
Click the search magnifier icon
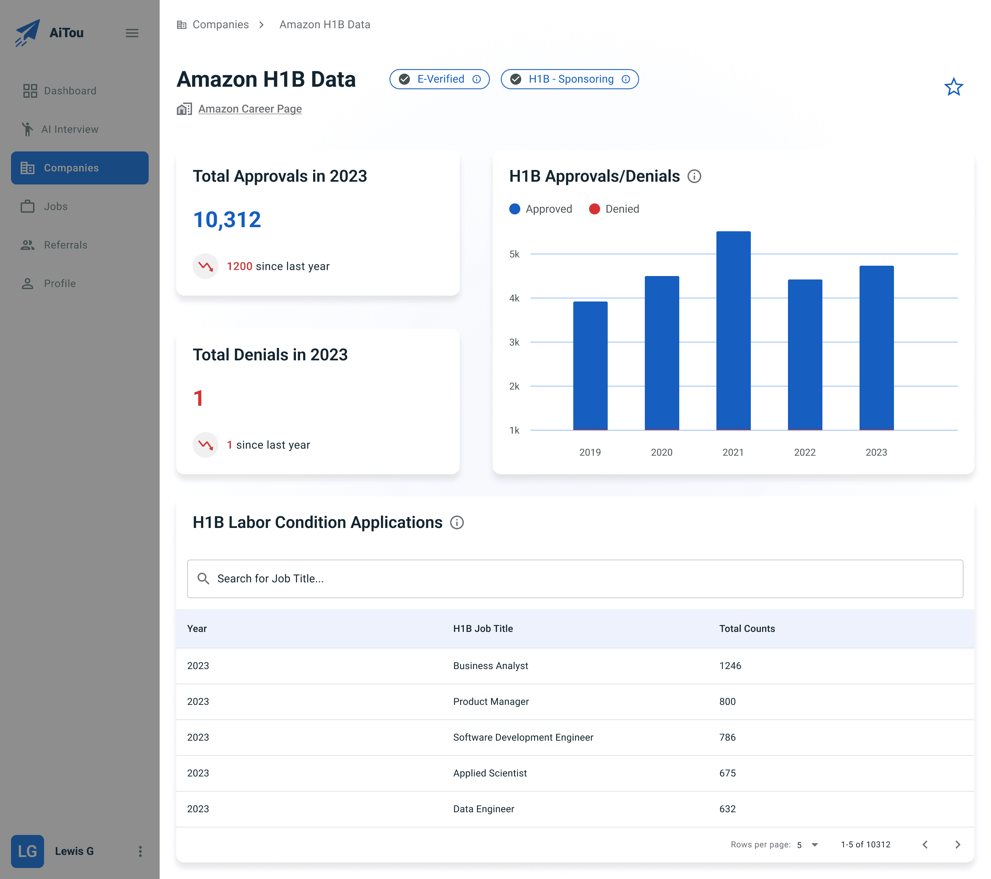[203, 579]
